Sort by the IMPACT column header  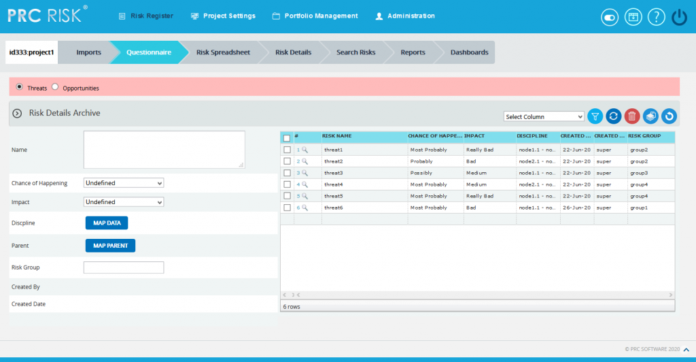click(x=489, y=136)
